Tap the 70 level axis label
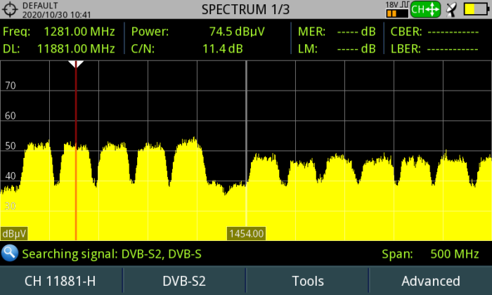Image resolution: width=492 pixels, height=295 pixels. [x=11, y=85]
